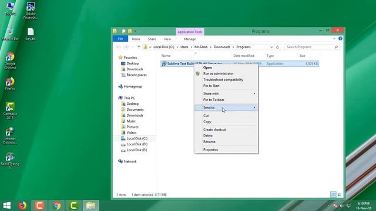Open the Share ribbon tab
Viewport: 376px width, 211px height.
pyautogui.click(x=152, y=39)
